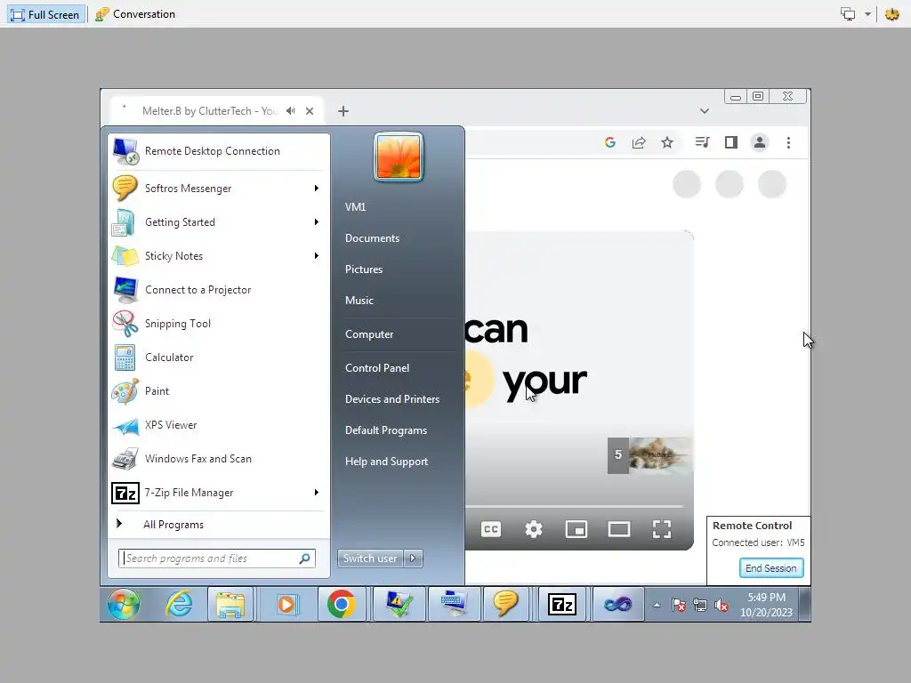Open Pictures from Start menu
911x683 pixels.
[364, 269]
